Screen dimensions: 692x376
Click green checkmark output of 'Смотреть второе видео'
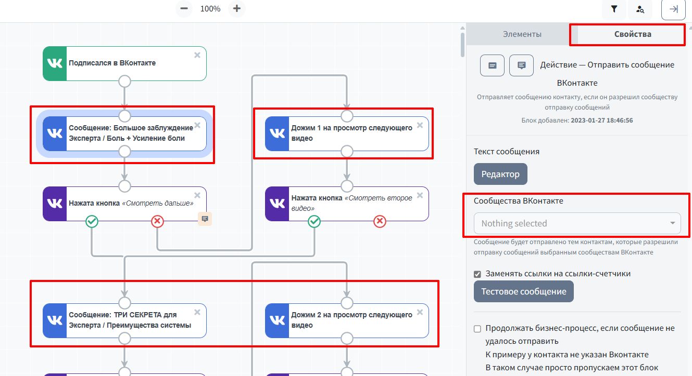point(314,222)
